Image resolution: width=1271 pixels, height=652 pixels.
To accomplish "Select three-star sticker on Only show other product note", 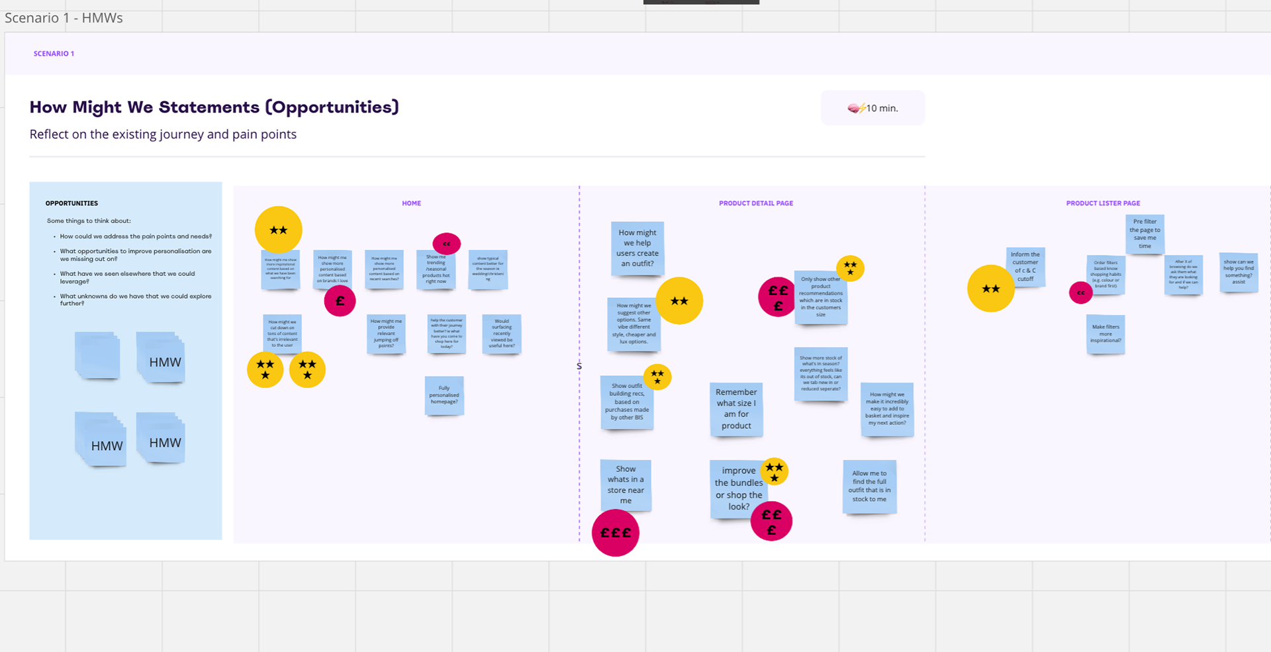I will click(x=850, y=268).
